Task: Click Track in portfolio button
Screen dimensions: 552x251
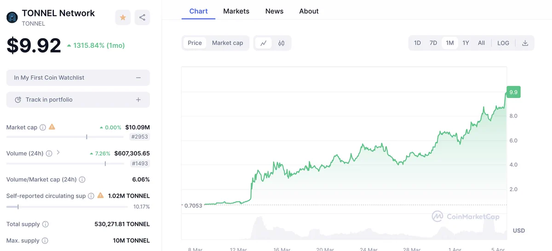Action: click(78, 100)
